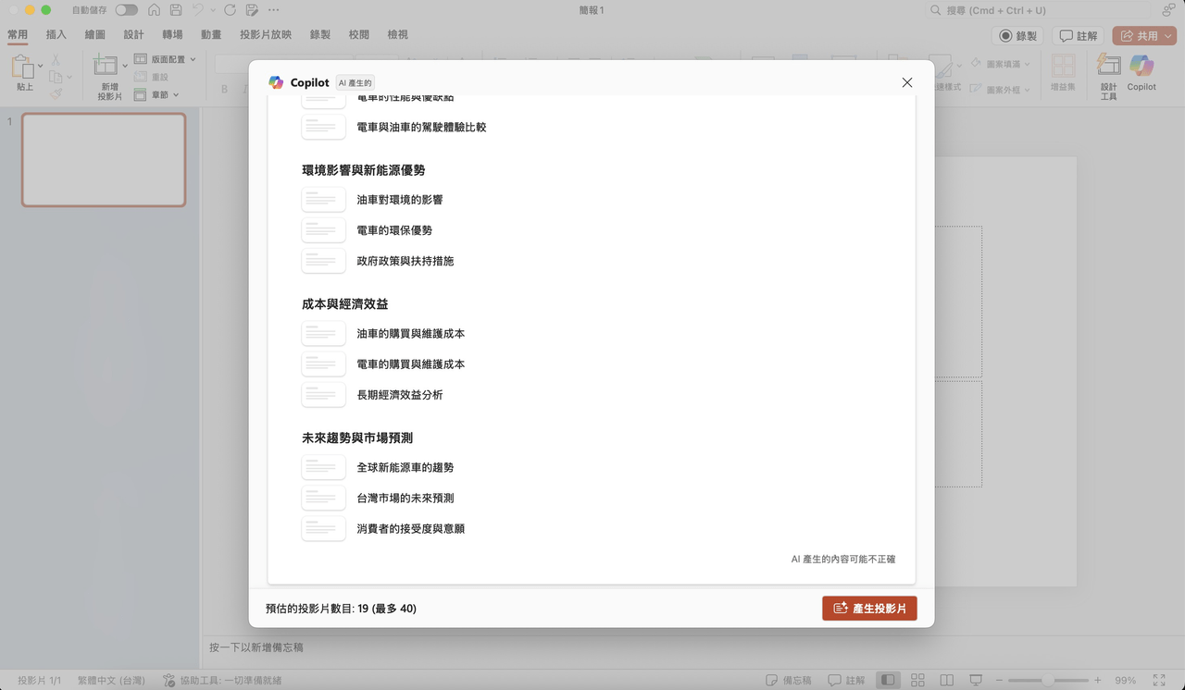Open the Animations (動畫) ribbon tab

[x=210, y=34]
